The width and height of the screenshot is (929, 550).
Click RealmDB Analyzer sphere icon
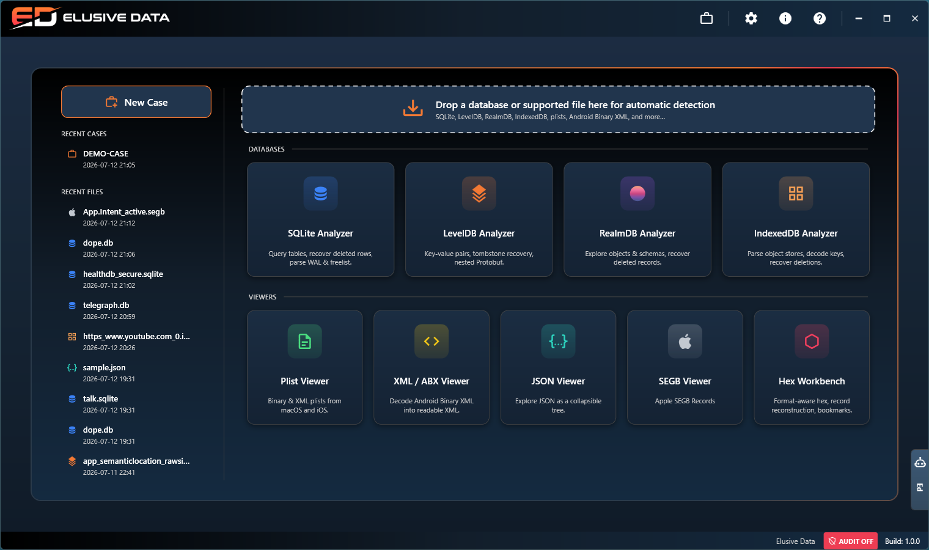click(637, 194)
